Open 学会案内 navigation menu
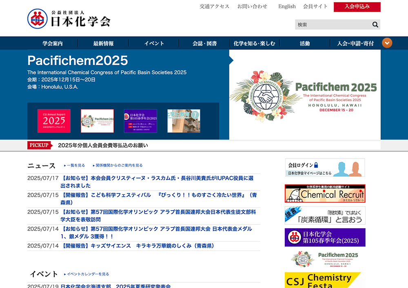Viewport: 408px width, 288px height. pyautogui.click(x=53, y=43)
